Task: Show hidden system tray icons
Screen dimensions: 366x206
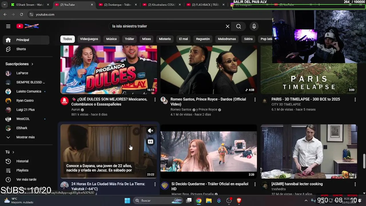Action: [306, 201]
